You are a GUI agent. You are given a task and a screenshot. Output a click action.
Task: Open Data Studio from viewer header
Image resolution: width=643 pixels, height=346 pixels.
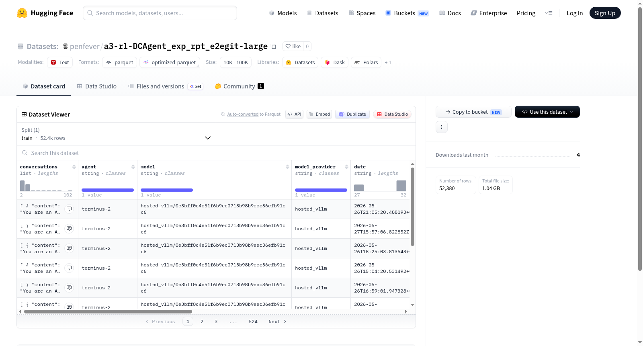[x=392, y=114]
